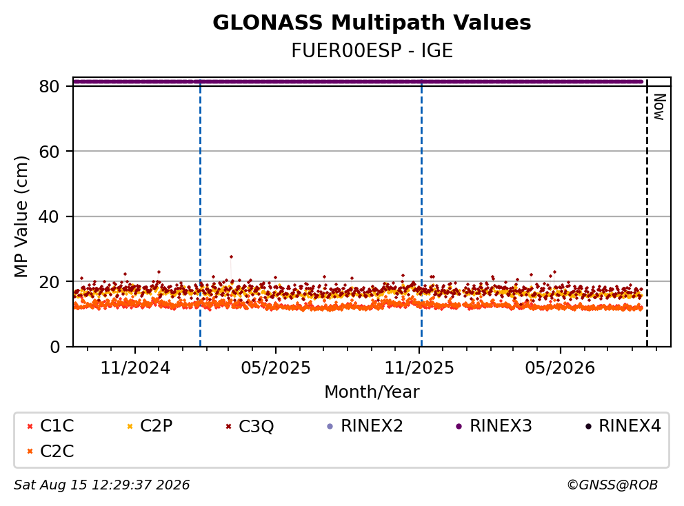
Task: Click the first blue dashed vertical line
Action: click(200, 214)
